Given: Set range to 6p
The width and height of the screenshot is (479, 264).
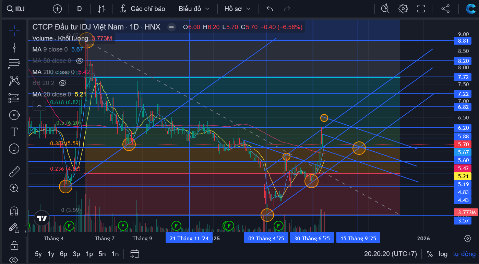Looking at the screenshot, I should click(63, 254).
